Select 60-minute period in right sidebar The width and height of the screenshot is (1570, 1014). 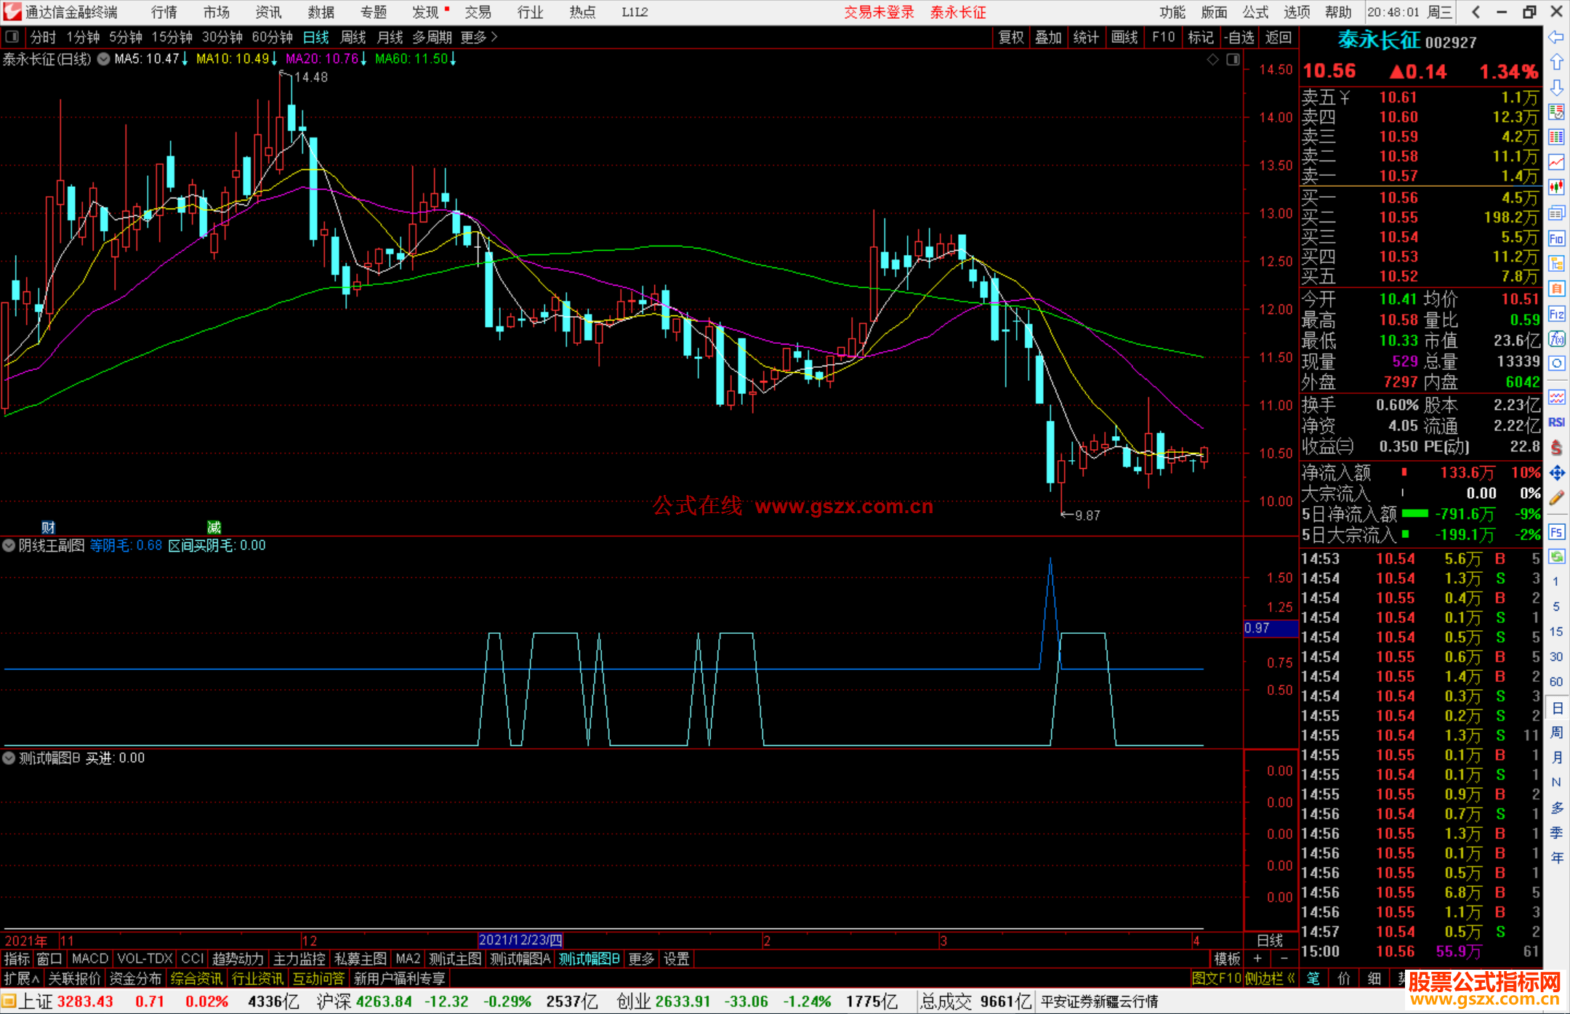click(x=1556, y=682)
